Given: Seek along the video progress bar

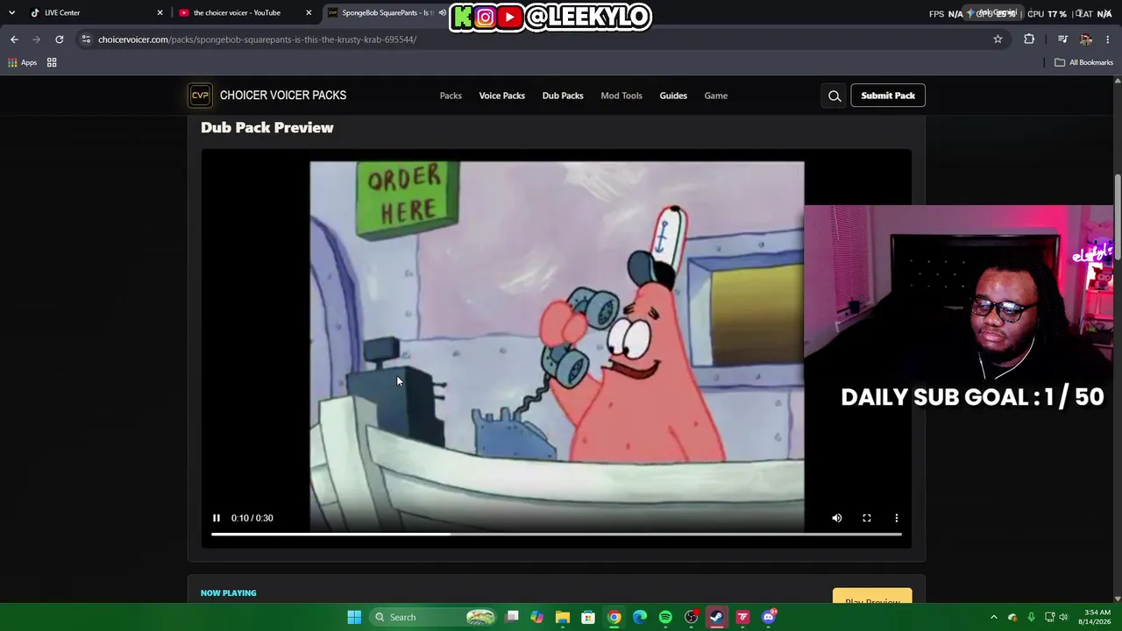Looking at the screenshot, I should tap(557, 534).
